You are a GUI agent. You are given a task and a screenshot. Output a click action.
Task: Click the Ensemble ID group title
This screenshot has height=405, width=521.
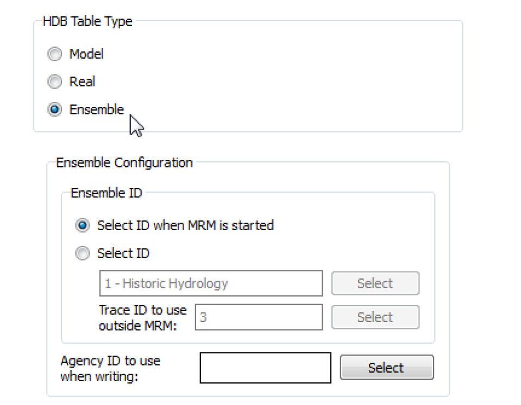point(106,193)
